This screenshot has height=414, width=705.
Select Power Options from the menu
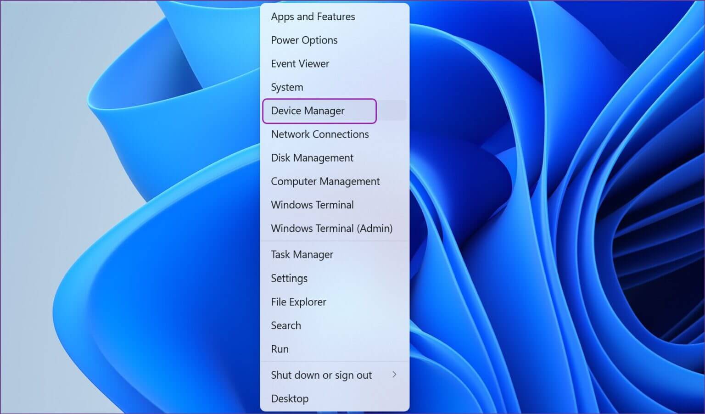[335, 40]
